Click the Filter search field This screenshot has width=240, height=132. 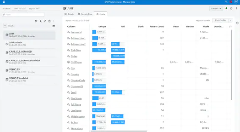[x=23, y=14]
